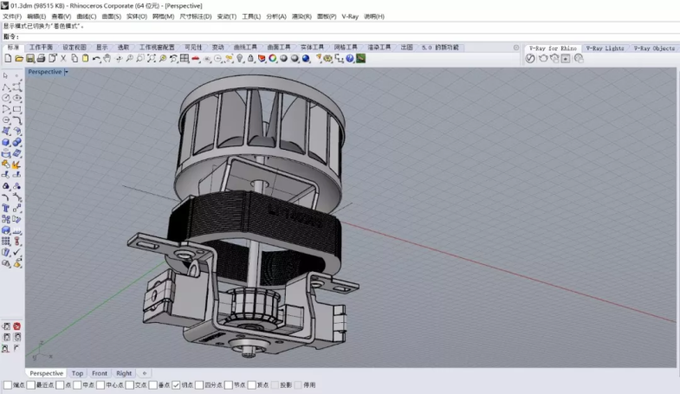Select the Pan hand tool
680x394 pixels.
107,59
